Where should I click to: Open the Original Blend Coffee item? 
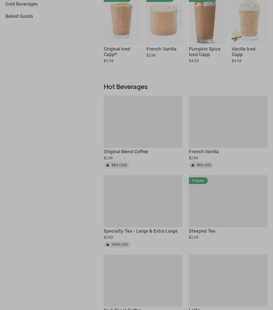pyautogui.click(x=126, y=152)
